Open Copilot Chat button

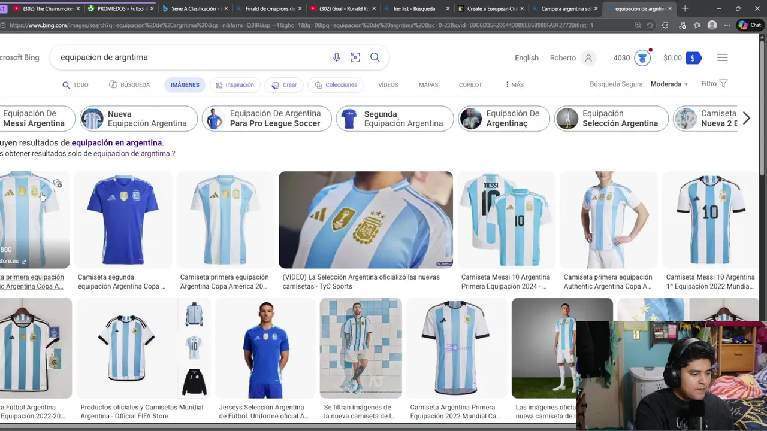(750, 25)
